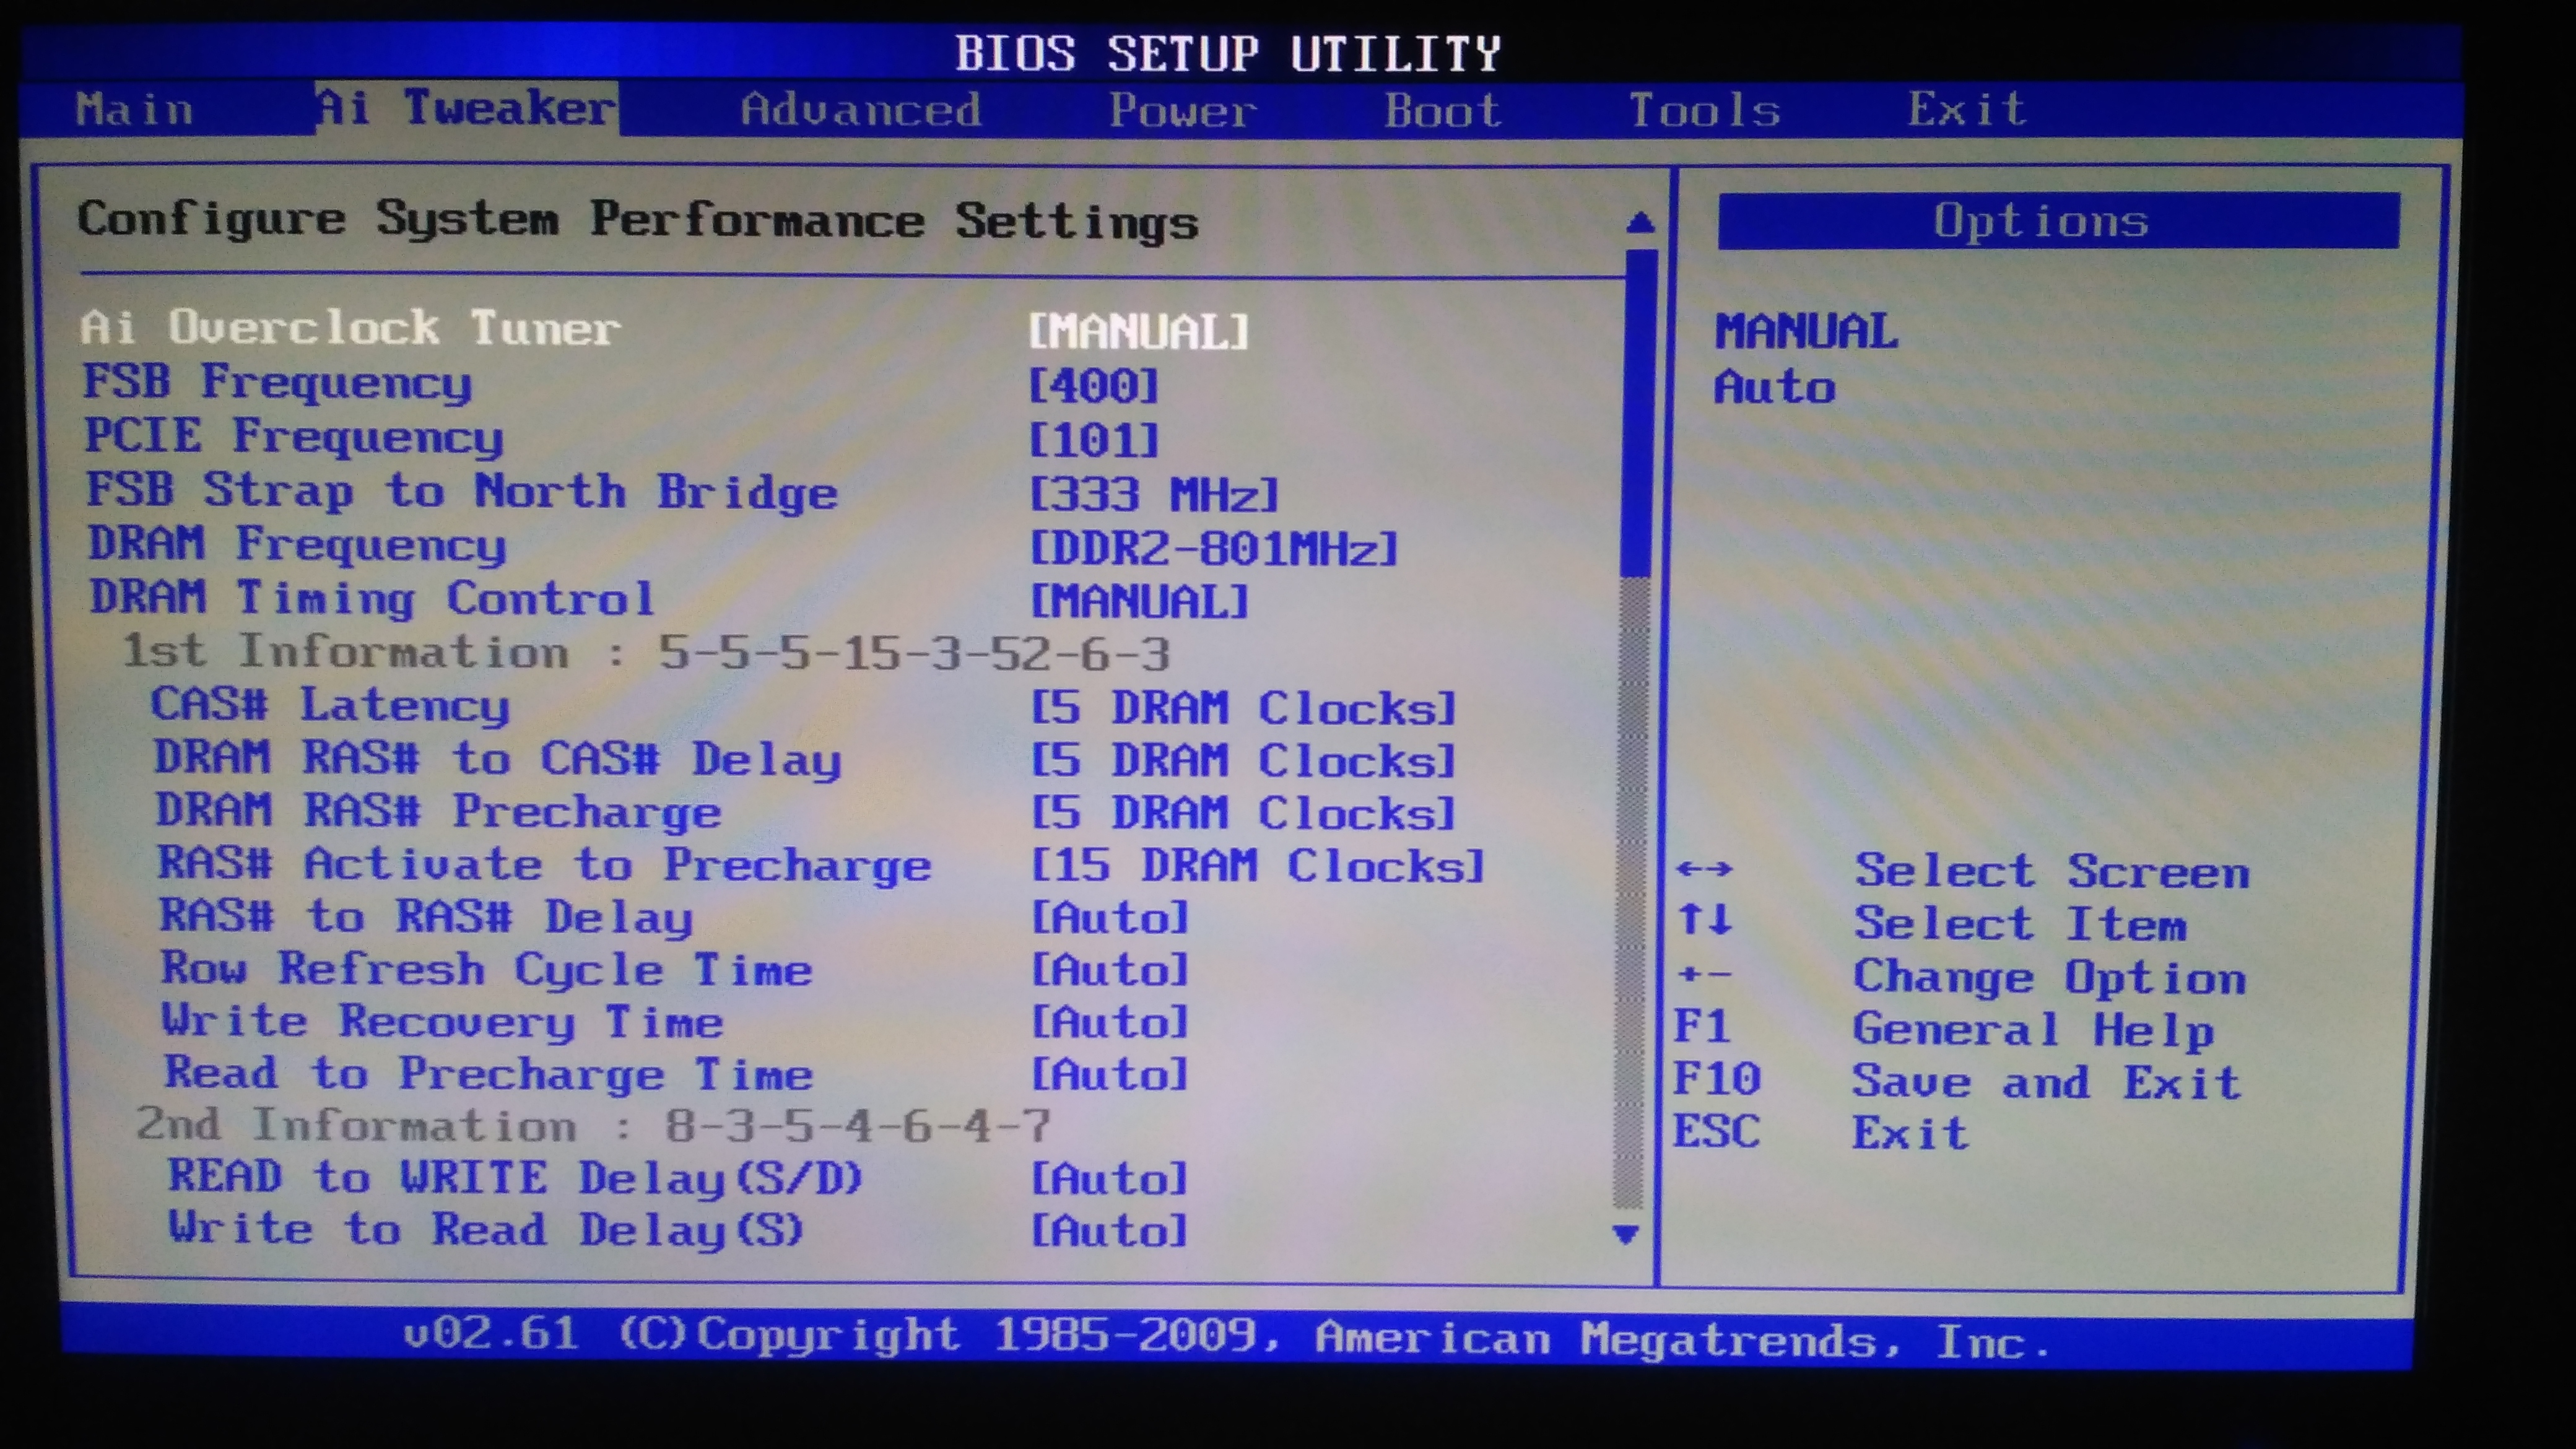The width and height of the screenshot is (2576, 1449).
Task: Open the Ai Overclock Tuner value [MANUAL]
Action: [1139, 331]
